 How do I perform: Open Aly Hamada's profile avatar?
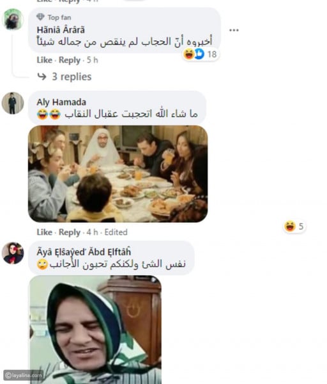click(x=13, y=103)
